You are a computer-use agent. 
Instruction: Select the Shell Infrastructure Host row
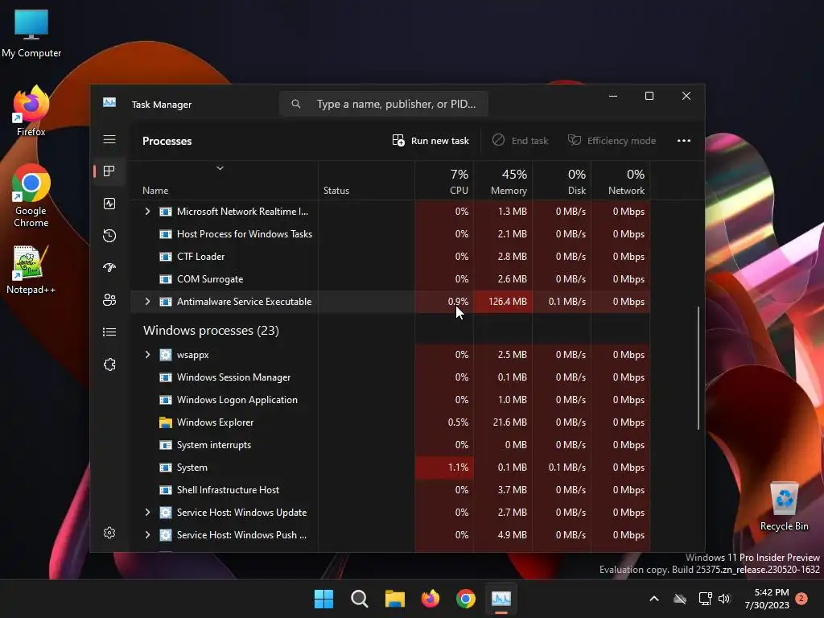click(390, 490)
